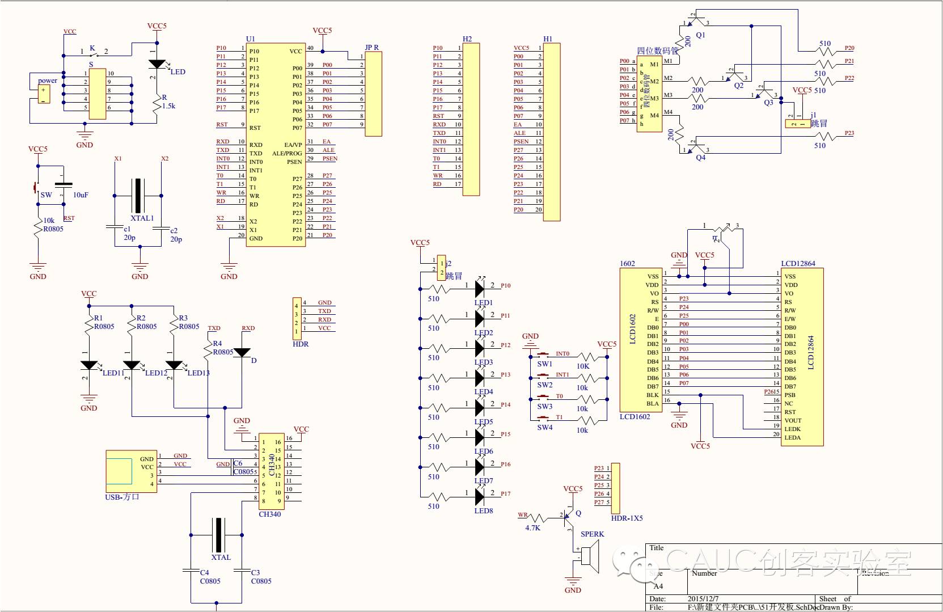The width and height of the screenshot is (943, 612).
Task: Select the LED11 diode symbol
Action: click(89, 365)
